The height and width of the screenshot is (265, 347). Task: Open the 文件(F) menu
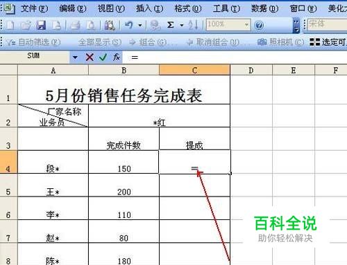coord(34,9)
